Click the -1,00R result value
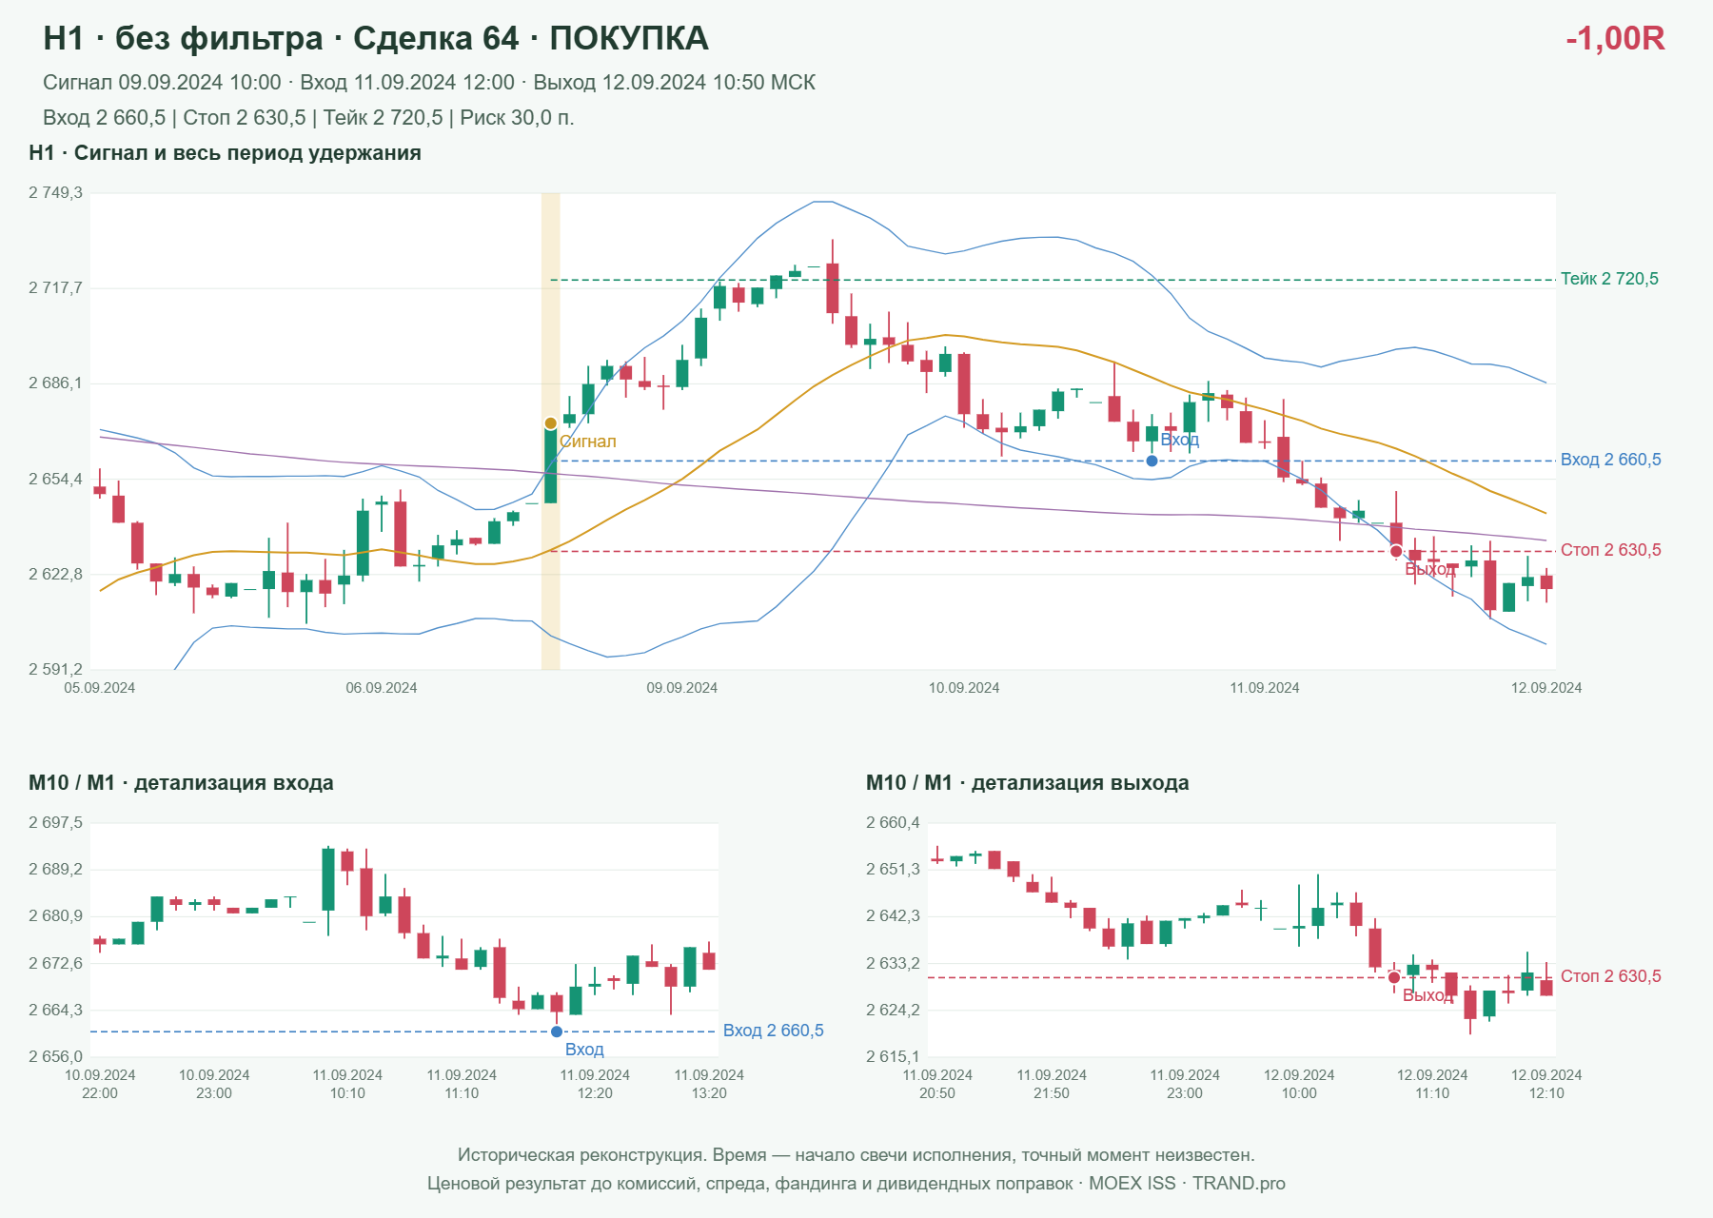Viewport: 1713px width, 1218px height. click(1615, 38)
